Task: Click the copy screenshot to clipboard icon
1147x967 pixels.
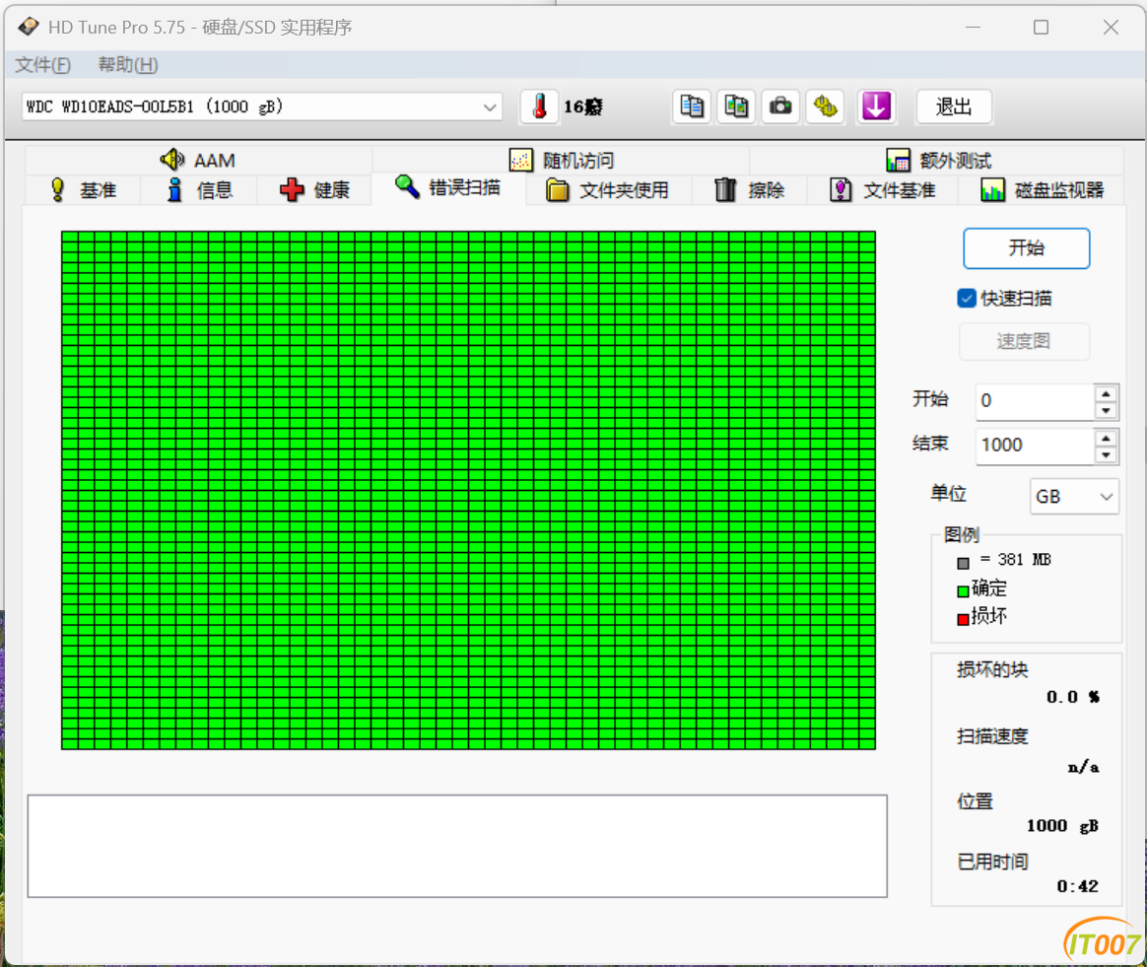Action: coord(736,106)
